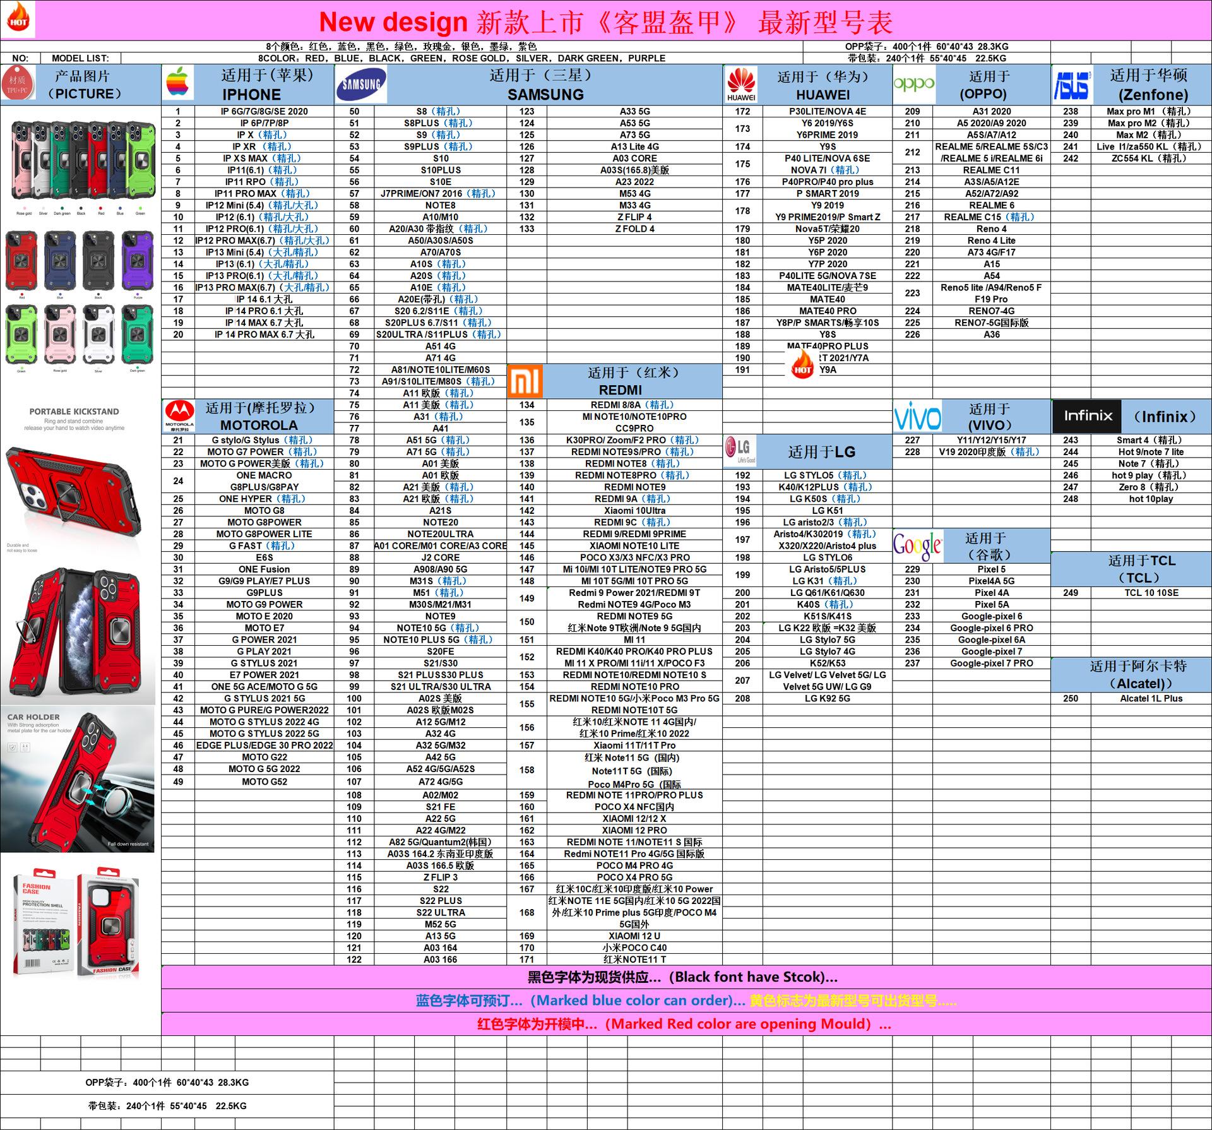Select the "hot 10play" Infinix cell

click(x=1151, y=499)
